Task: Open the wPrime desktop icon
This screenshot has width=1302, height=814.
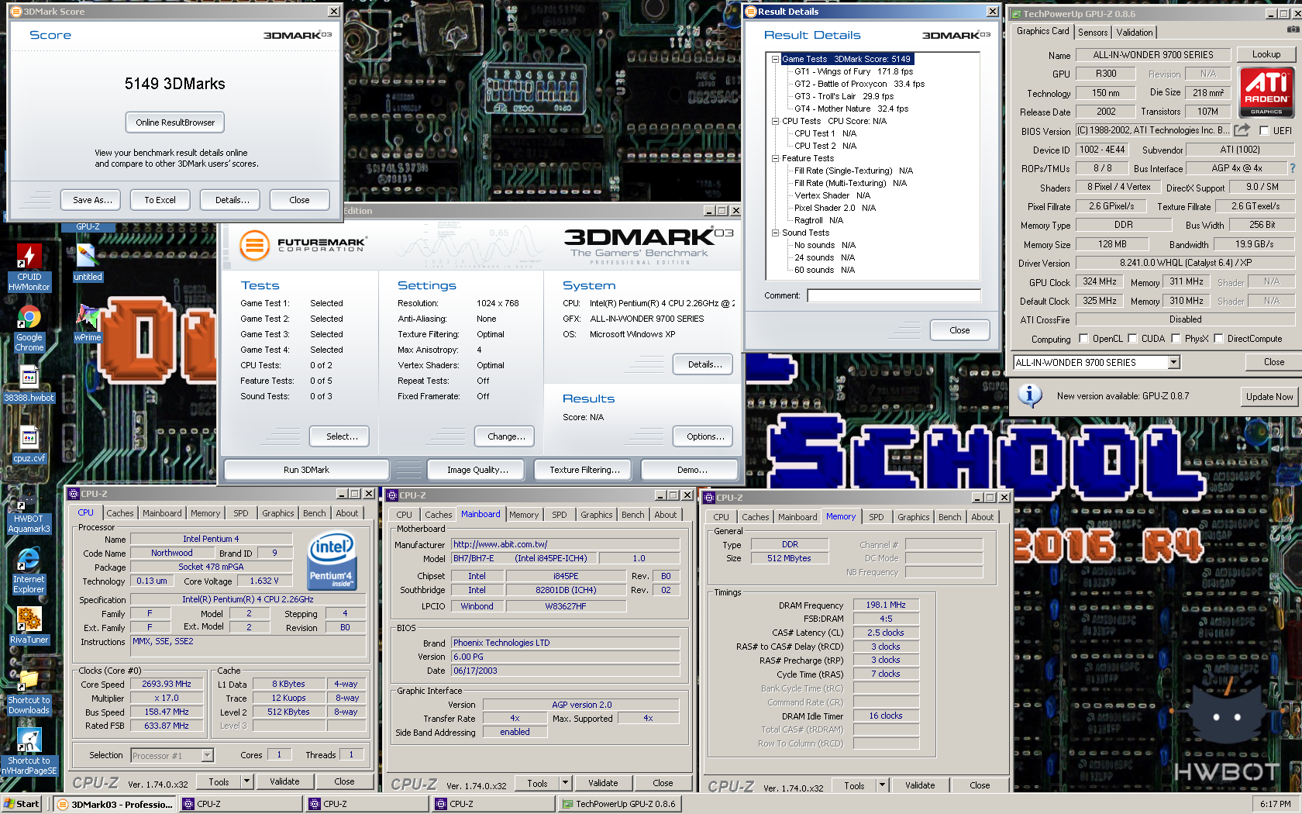Action: pos(88,323)
